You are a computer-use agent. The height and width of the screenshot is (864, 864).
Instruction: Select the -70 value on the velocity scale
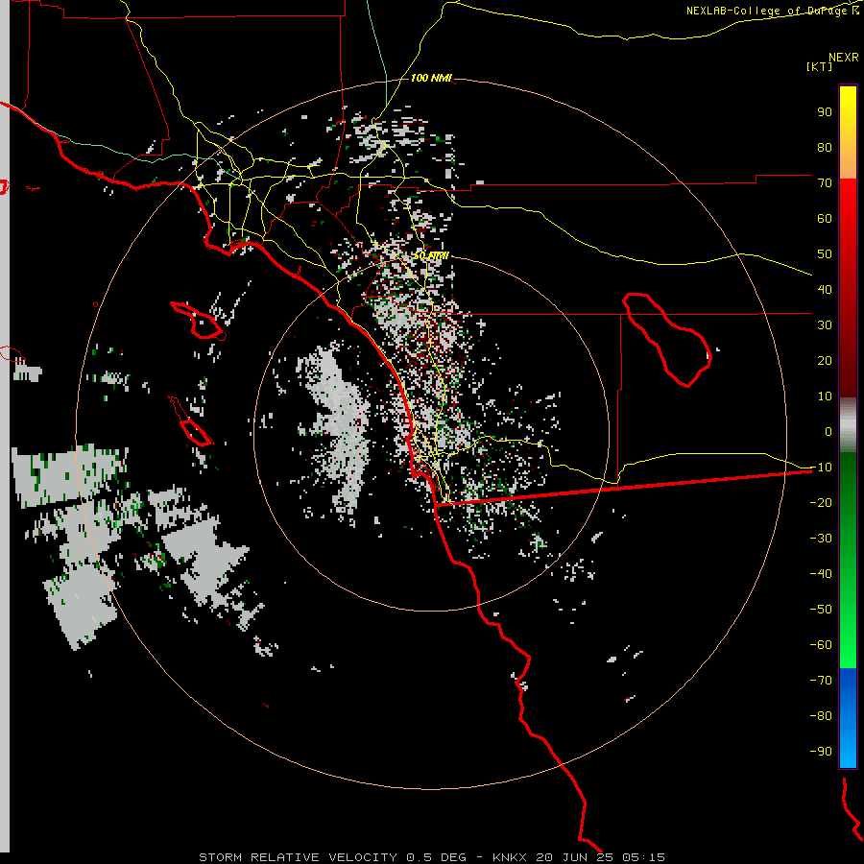pos(821,681)
